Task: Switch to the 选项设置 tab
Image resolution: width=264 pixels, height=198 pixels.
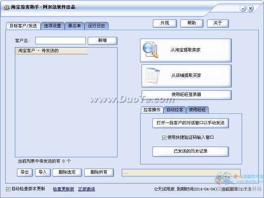Action: coord(52,26)
